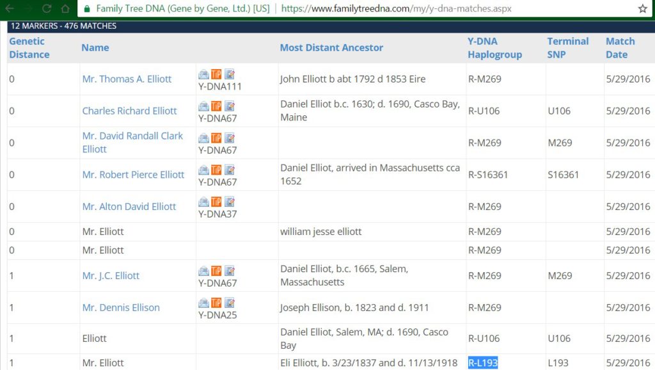Email Mr. Alton David Elliott via envelope icon
The height and width of the screenshot is (370, 655).
pos(203,202)
